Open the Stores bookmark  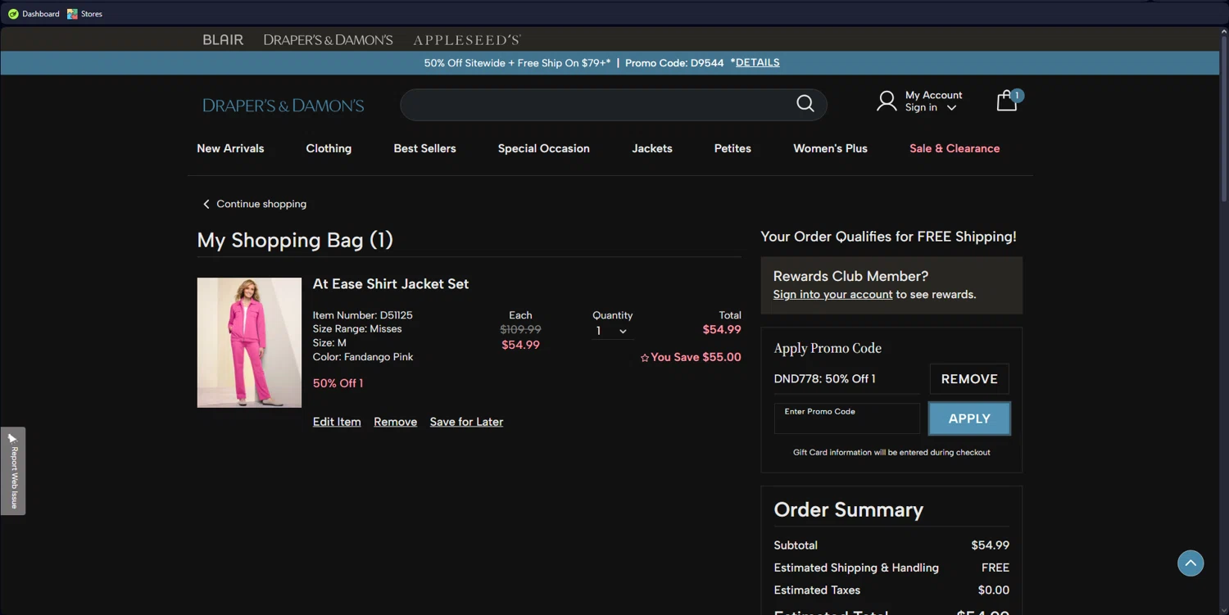pyautogui.click(x=84, y=14)
